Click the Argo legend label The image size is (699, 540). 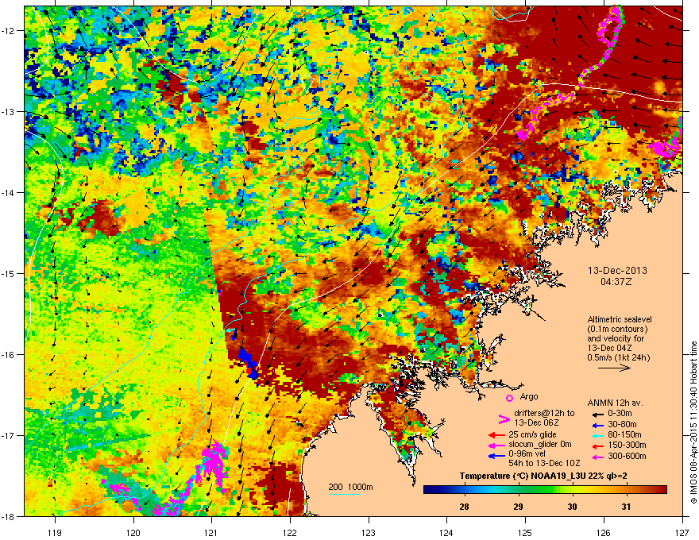click(529, 396)
